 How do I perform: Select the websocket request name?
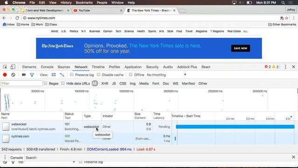[x=19, y=124]
